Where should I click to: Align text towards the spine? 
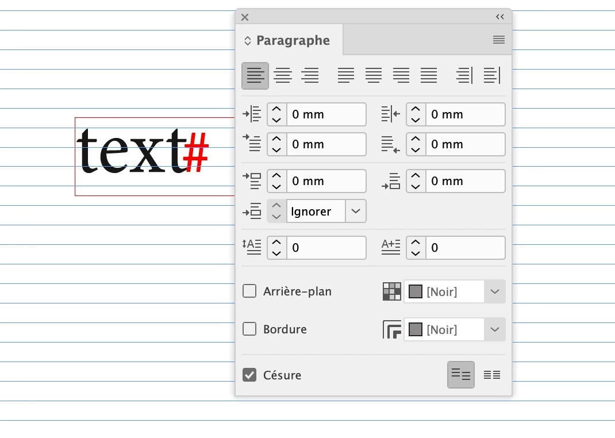coord(464,76)
